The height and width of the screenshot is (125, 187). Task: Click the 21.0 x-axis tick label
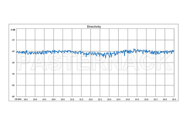click(72, 99)
